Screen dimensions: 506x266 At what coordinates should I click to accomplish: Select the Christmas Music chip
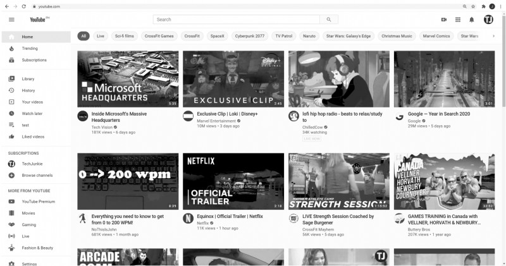click(x=397, y=36)
